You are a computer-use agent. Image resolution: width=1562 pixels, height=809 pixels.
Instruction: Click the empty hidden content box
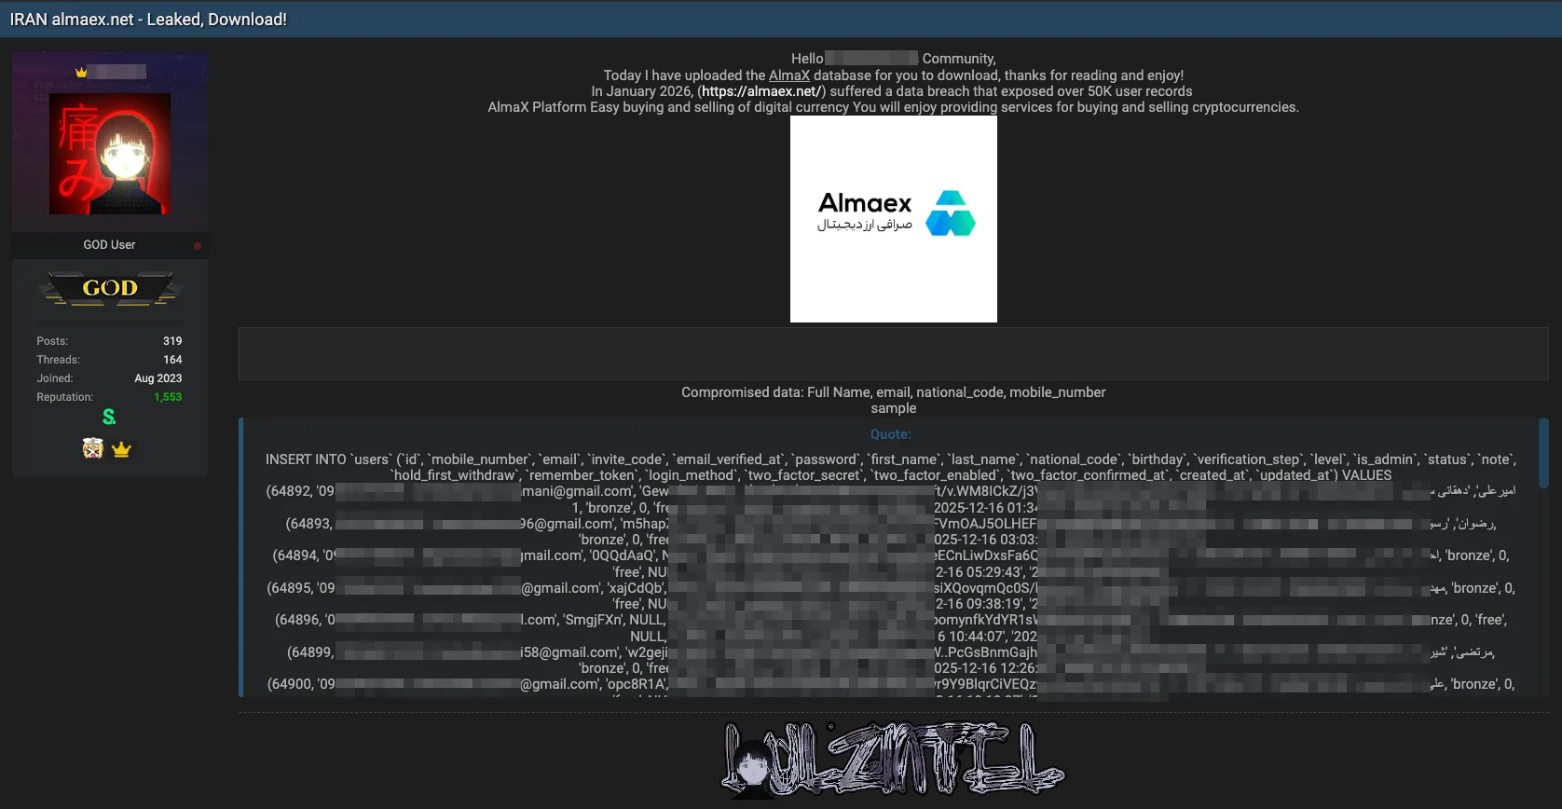pyautogui.click(x=894, y=353)
